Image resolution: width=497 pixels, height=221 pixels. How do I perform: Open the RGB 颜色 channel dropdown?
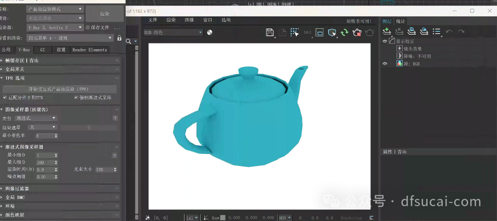[x=173, y=32]
